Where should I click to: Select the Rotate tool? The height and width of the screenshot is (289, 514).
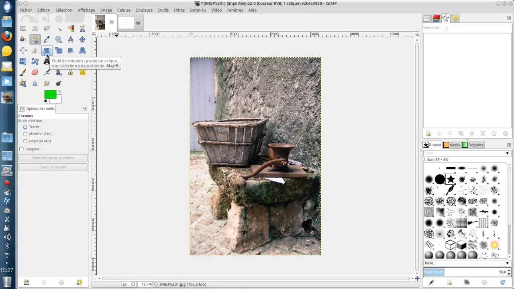click(x=47, y=51)
